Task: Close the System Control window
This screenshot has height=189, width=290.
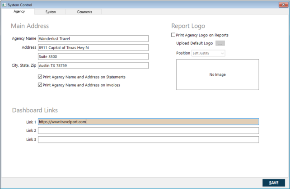Action: click(283, 5)
